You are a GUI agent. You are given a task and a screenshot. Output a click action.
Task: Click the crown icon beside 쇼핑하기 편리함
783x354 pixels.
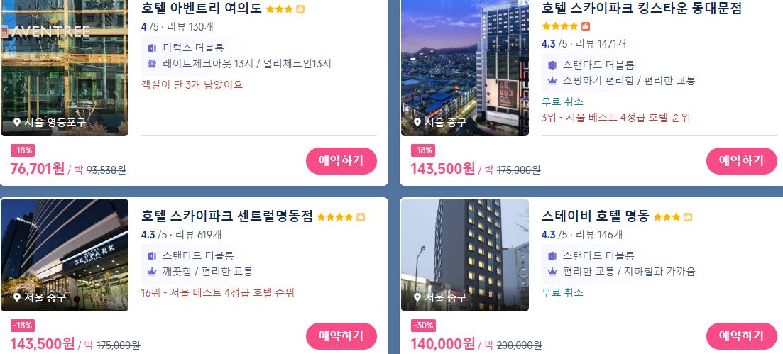552,80
